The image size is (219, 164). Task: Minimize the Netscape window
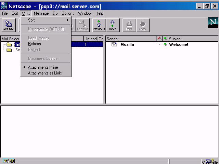199,6
